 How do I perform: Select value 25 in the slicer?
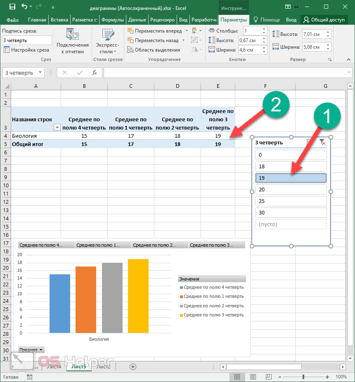coord(291,201)
